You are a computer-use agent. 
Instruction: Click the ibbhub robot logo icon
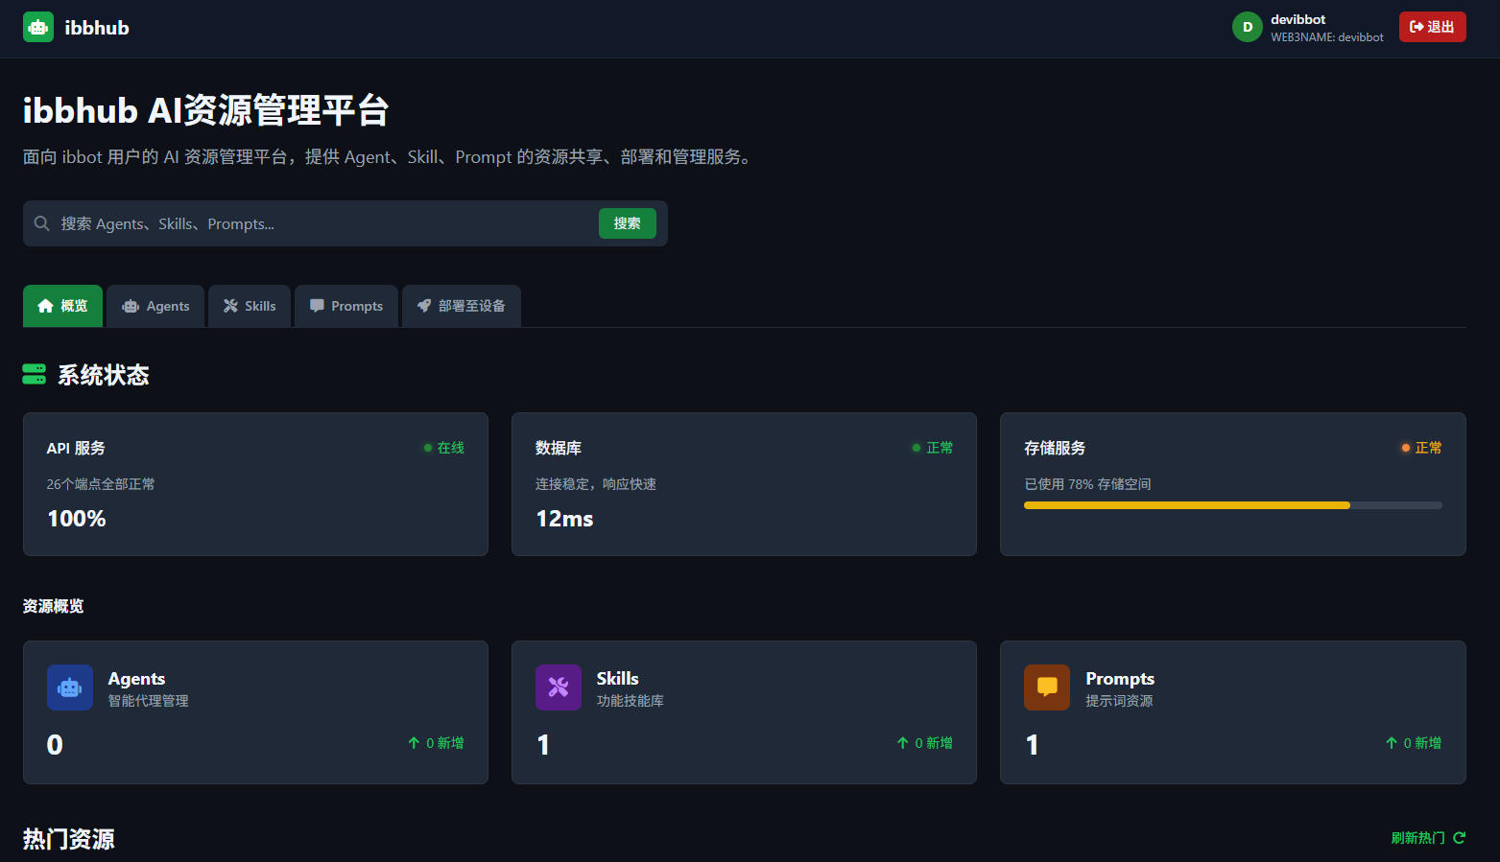coord(38,27)
